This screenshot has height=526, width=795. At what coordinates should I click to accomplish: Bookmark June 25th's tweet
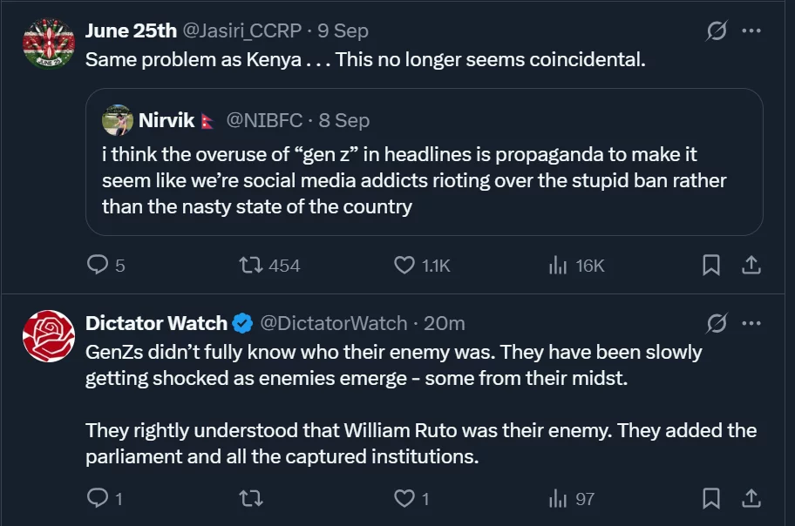click(x=711, y=266)
